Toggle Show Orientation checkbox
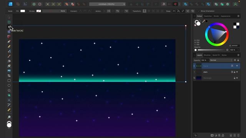Image resolution: width=246 pixels, height=138 pixels. [199, 11]
